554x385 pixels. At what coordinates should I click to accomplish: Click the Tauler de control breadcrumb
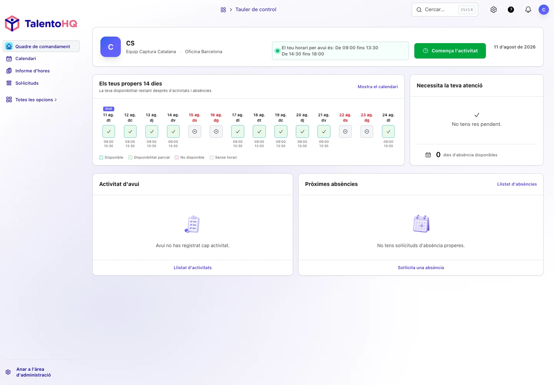256,10
